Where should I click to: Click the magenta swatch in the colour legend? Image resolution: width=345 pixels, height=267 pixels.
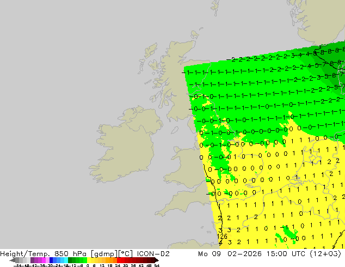click(44, 260)
